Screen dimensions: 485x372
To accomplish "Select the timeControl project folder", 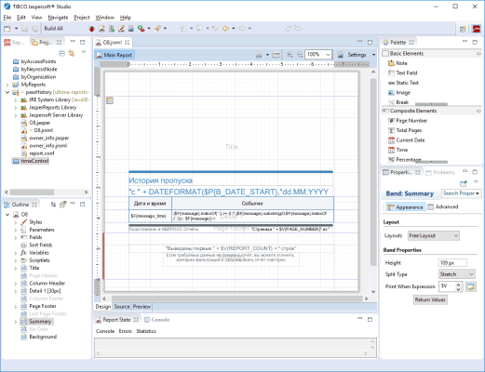I will [x=31, y=161].
